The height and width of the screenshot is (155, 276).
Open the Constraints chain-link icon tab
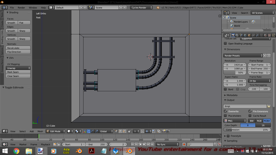253,35
